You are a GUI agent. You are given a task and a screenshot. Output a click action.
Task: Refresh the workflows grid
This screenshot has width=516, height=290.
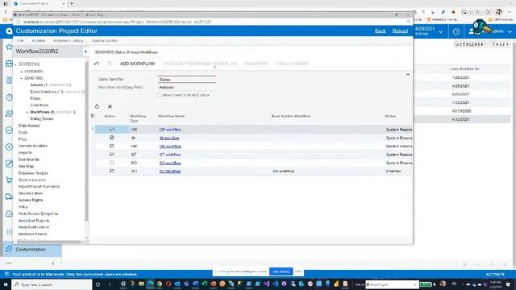point(97,106)
